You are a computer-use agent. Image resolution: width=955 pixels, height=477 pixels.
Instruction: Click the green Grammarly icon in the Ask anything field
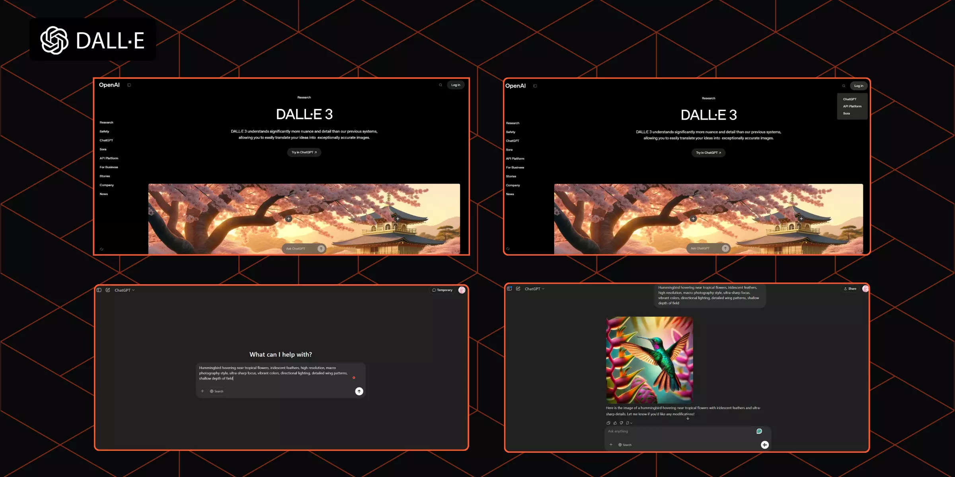(x=759, y=431)
